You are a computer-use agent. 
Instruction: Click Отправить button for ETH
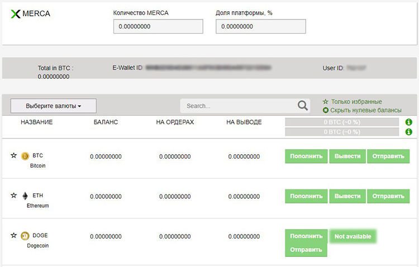(388, 196)
